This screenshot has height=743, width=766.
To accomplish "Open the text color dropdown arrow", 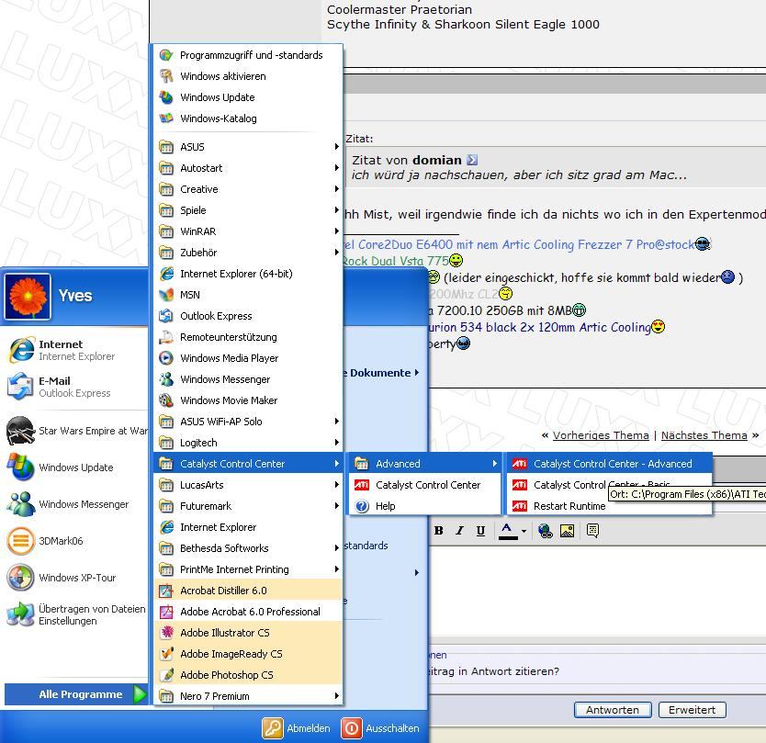I will [x=524, y=531].
